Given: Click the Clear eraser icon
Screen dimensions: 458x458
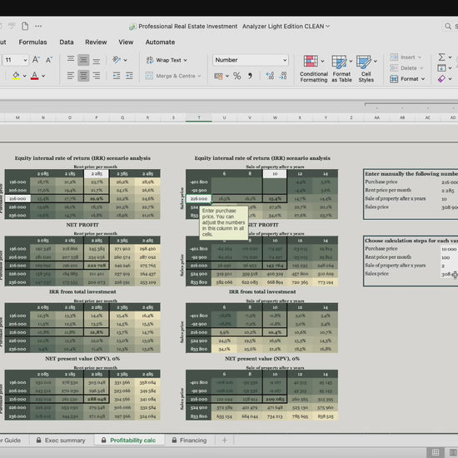Looking at the screenshot, I should click(x=441, y=78).
